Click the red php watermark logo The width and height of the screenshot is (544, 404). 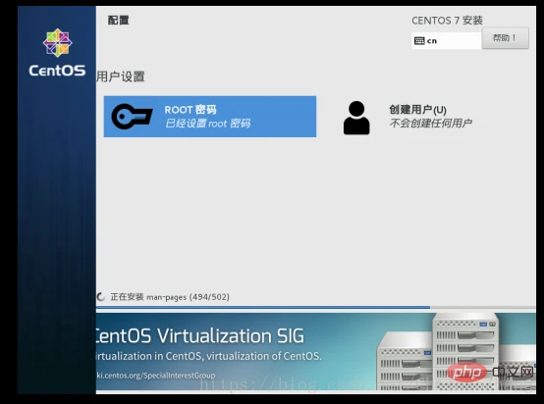(466, 373)
